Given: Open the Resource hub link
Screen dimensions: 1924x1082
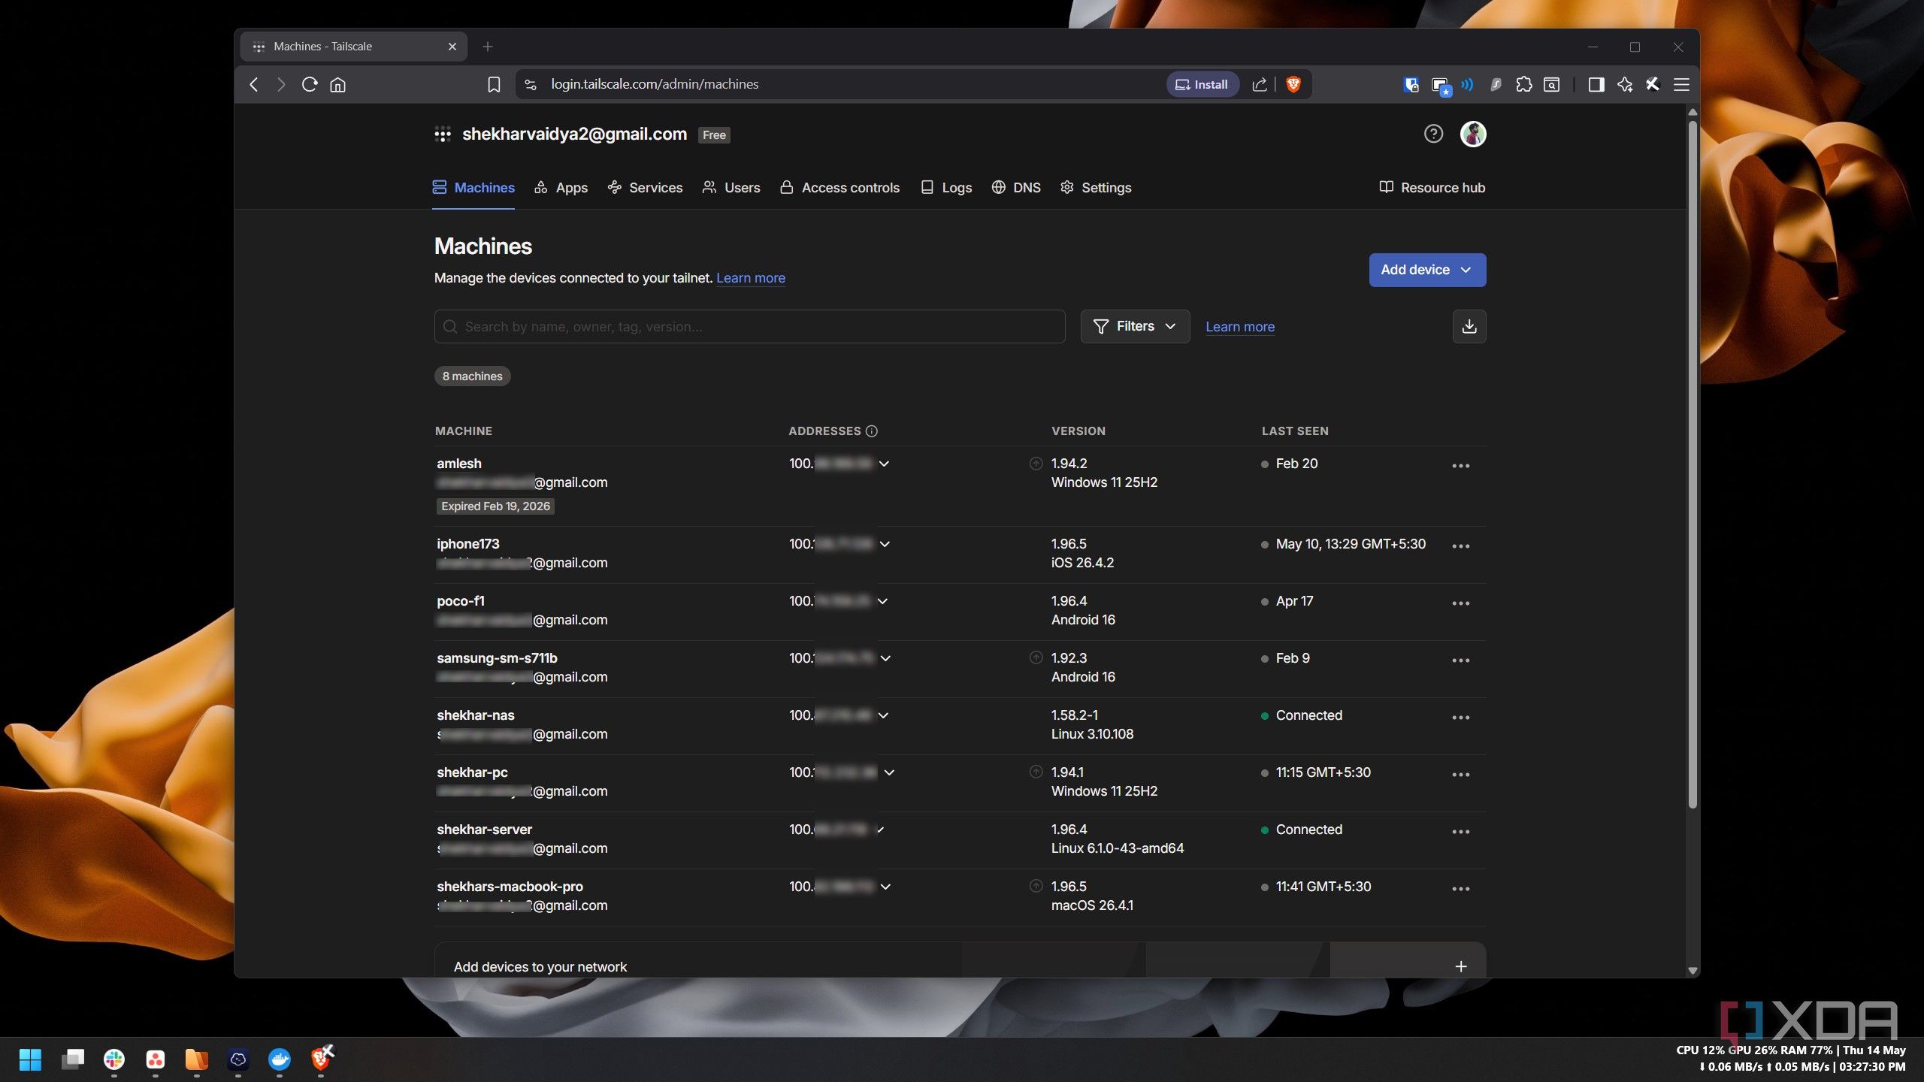Looking at the screenshot, I should (1432, 188).
